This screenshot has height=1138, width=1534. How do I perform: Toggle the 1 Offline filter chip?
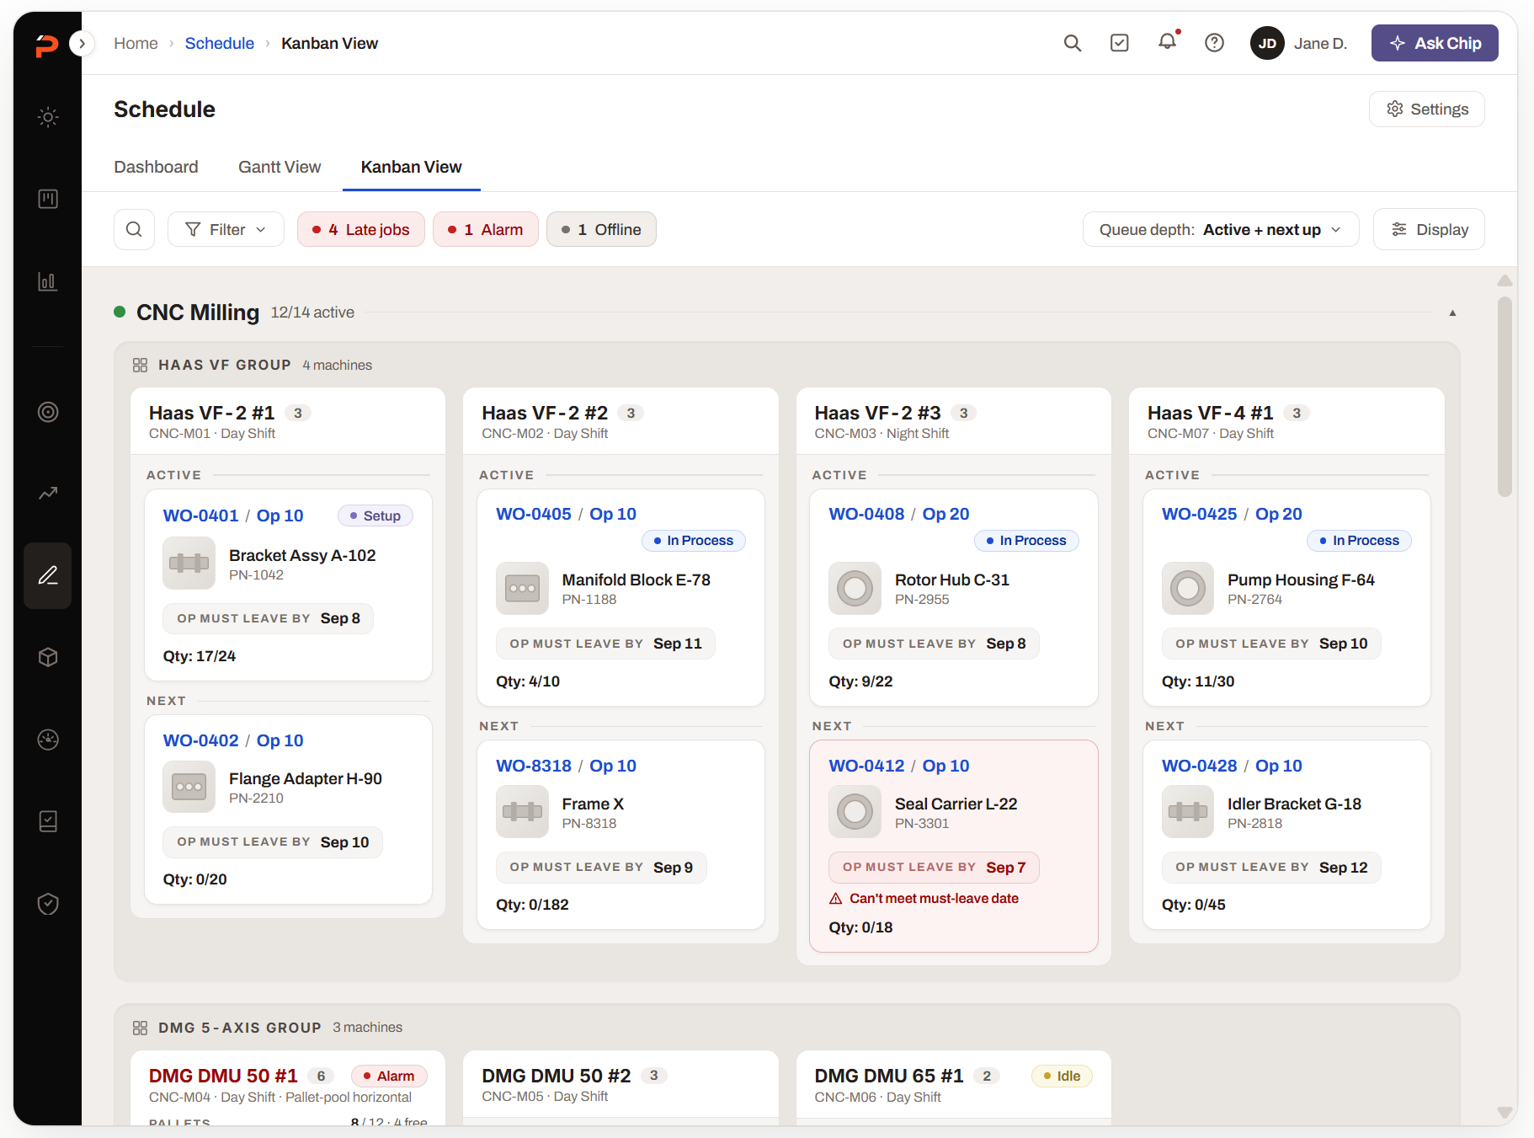pyautogui.click(x=601, y=229)
